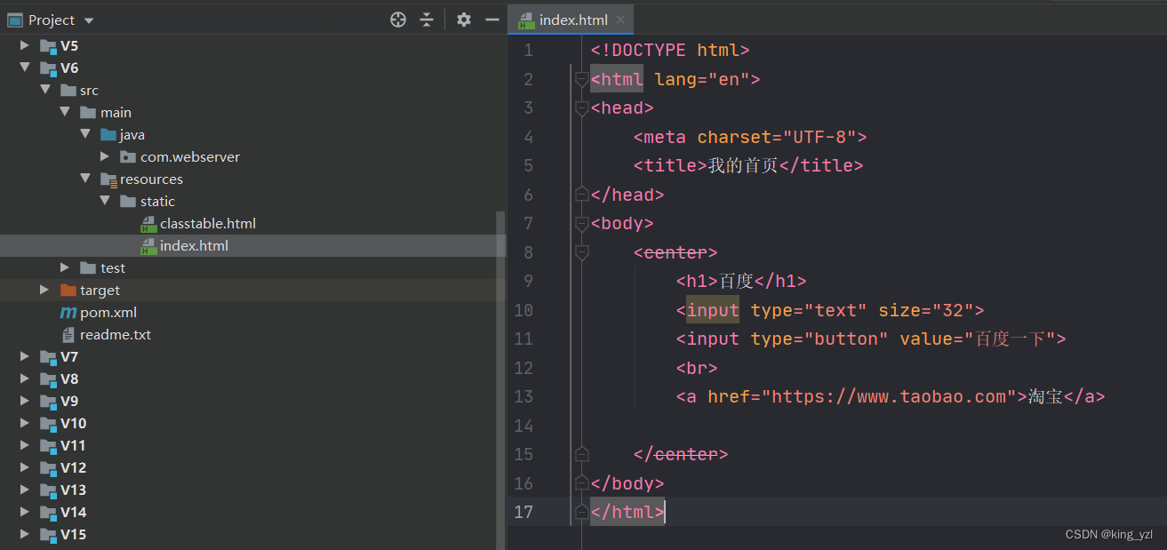Click the target folder icon
This screenshot has height=550, width=1167.
pyautogui.click(x=68, y=290)
